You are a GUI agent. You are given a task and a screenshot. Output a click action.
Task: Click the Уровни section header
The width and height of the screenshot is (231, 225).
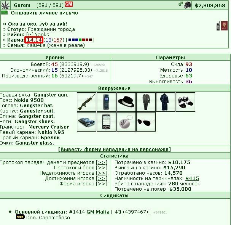tap(55, 58)
